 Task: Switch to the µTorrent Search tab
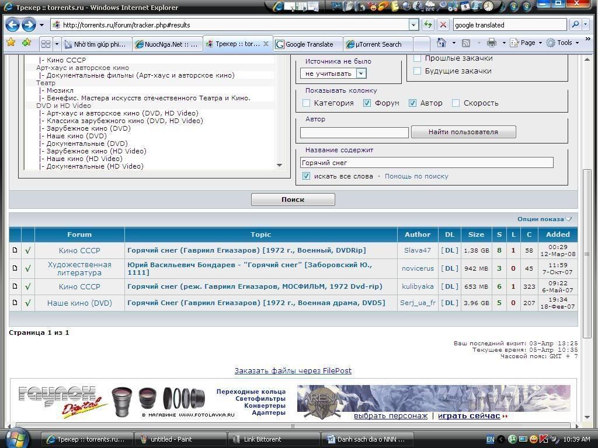(x=377, y=44)
